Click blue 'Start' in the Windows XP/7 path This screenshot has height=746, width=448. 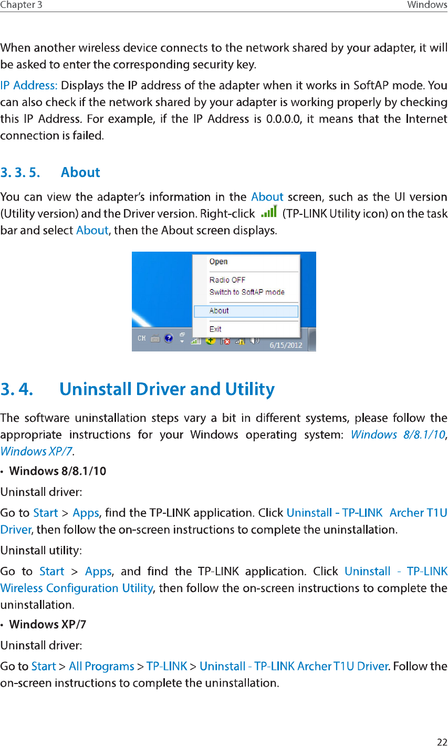tap(44, 666)
